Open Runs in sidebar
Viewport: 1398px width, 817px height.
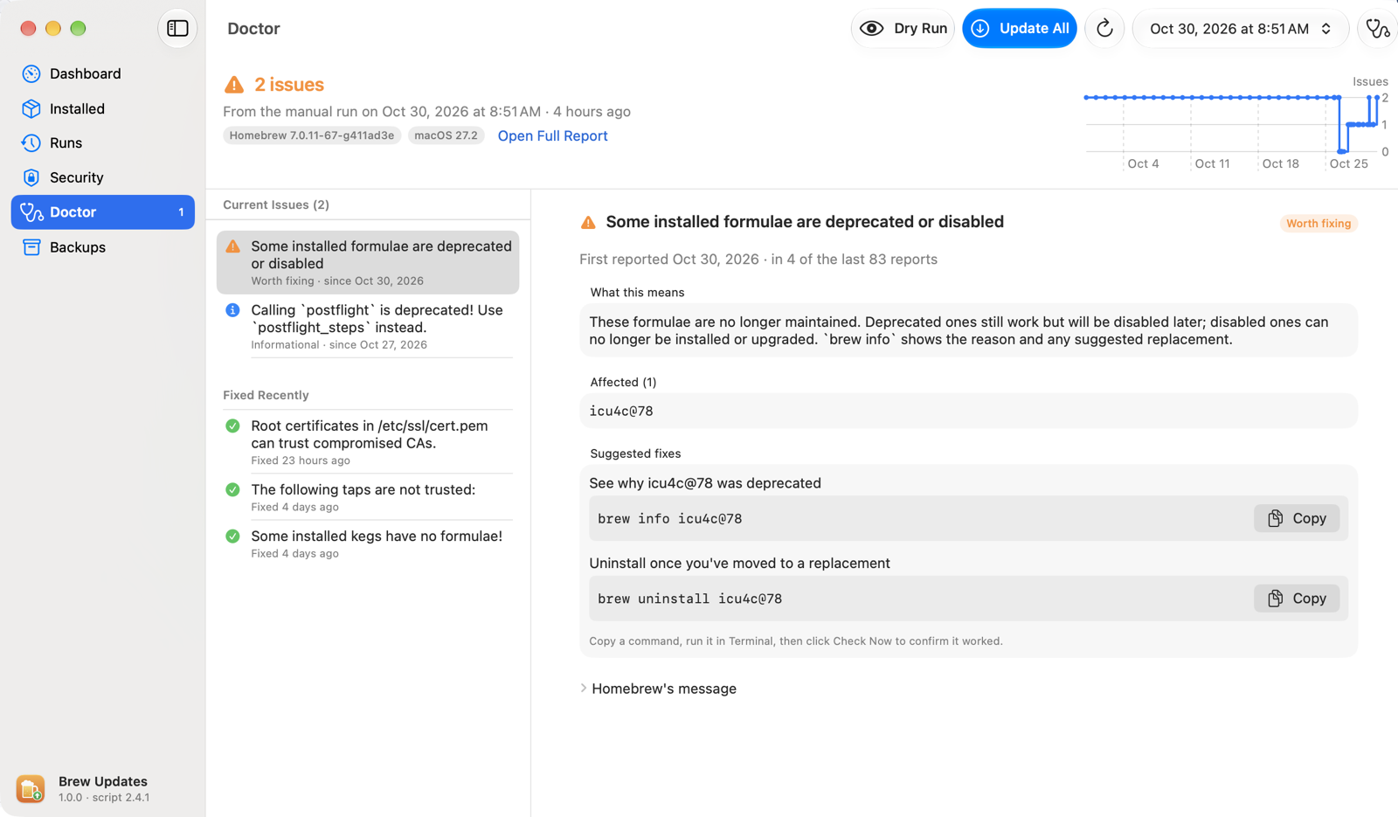[102, 142]
